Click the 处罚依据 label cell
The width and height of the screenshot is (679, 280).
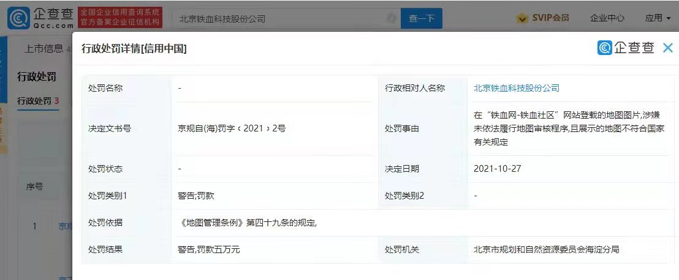pos(126,223)
